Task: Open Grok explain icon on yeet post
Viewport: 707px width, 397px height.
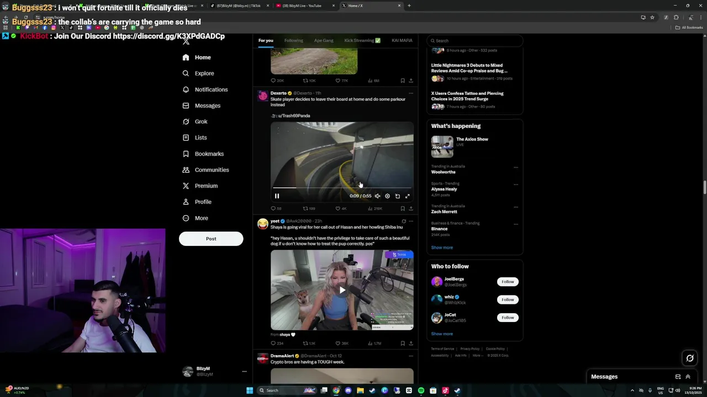Action: pos(403,221)
